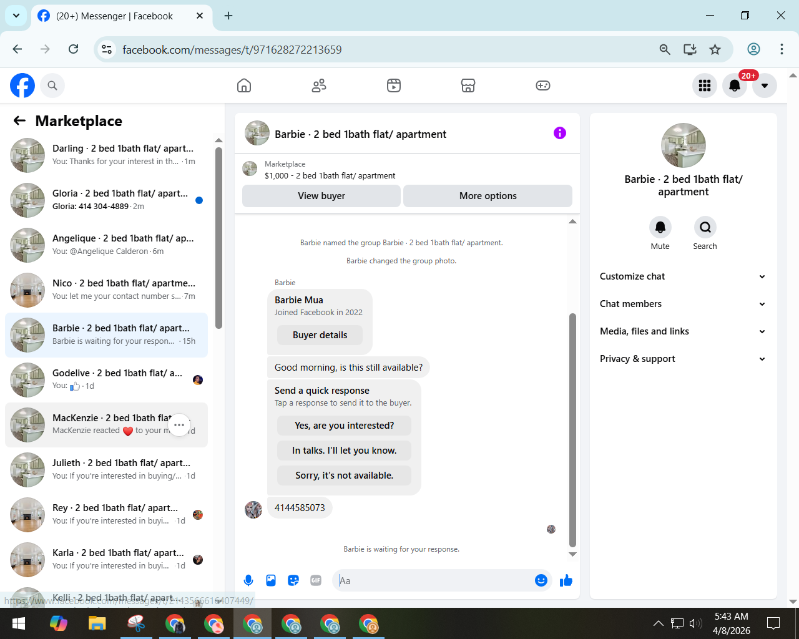Click the chat messages scrollbar
Image resolution: width=799 pixels, height=639 pixels.
[x=572, y=431]
